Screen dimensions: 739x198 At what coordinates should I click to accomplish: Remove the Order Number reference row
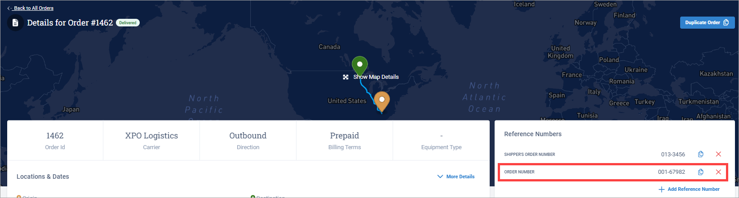718,172
